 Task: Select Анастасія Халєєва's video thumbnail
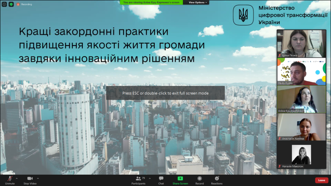301,127
